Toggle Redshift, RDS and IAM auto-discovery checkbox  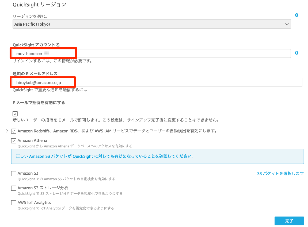(14, 131)
